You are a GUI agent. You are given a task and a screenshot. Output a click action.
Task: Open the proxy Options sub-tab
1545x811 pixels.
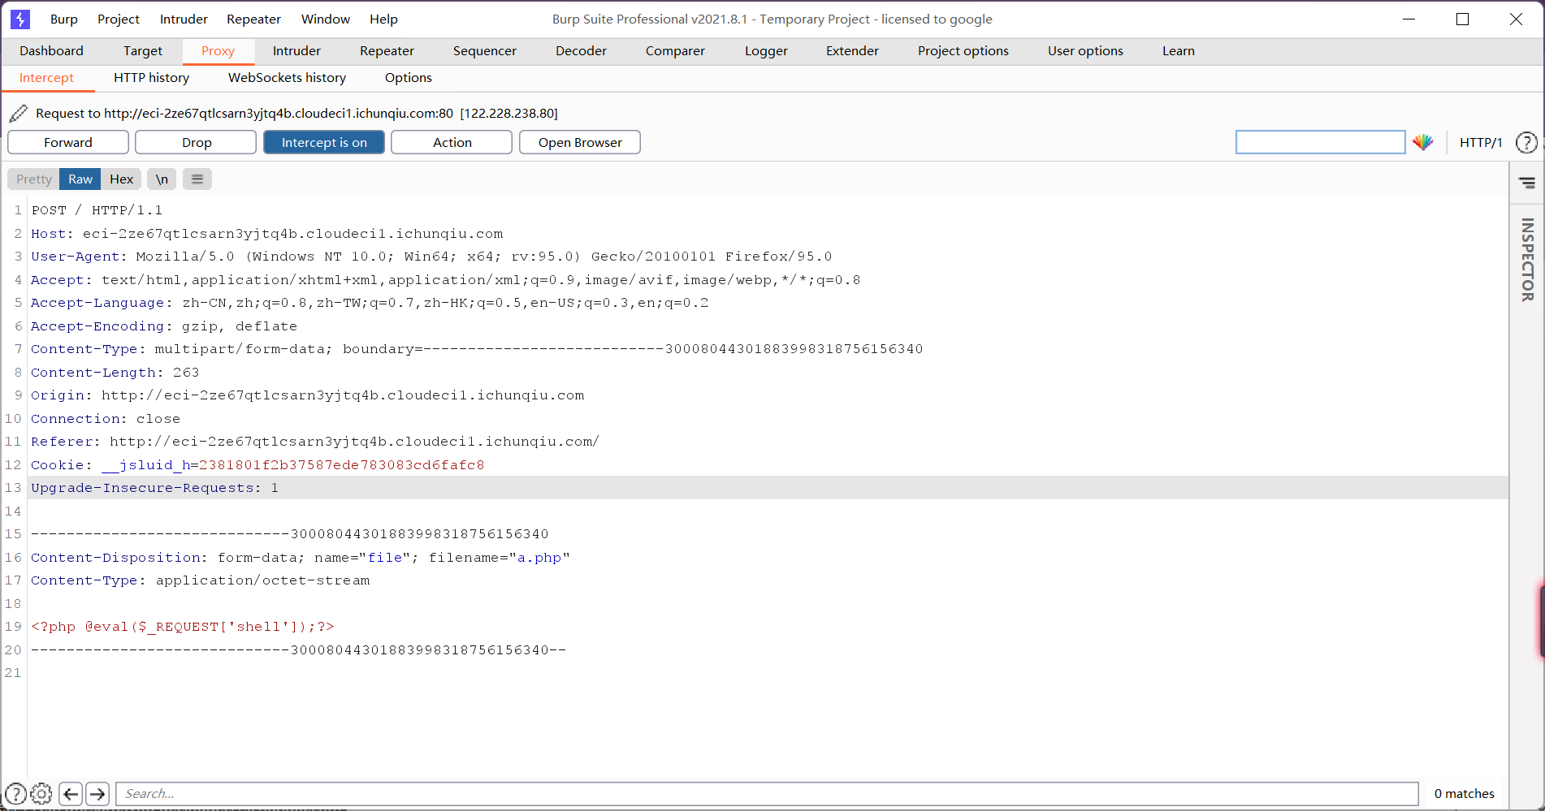pos(409,78)
